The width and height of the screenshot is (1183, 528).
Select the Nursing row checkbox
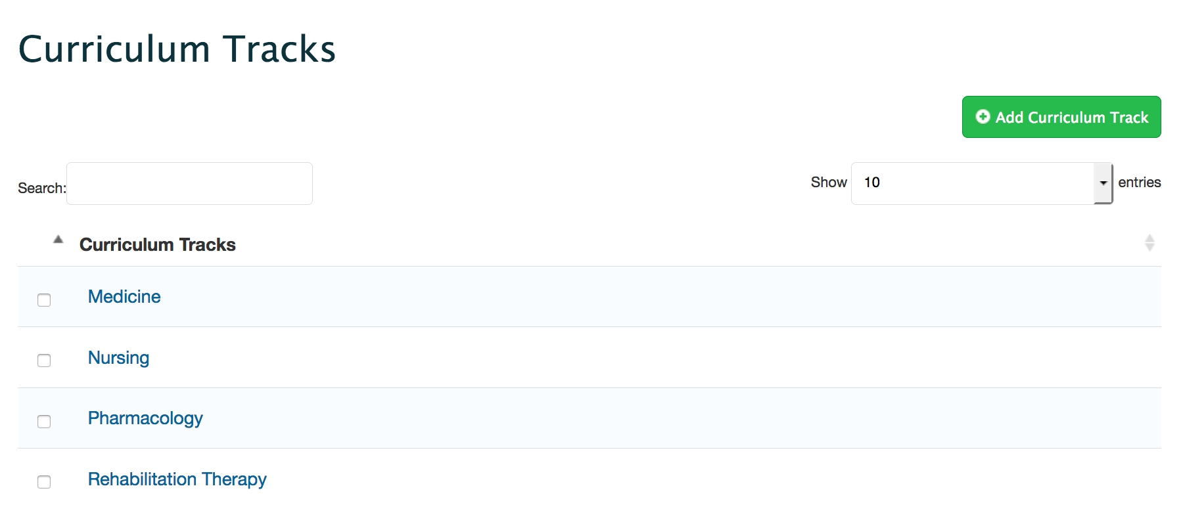click(x=44, y=361)
